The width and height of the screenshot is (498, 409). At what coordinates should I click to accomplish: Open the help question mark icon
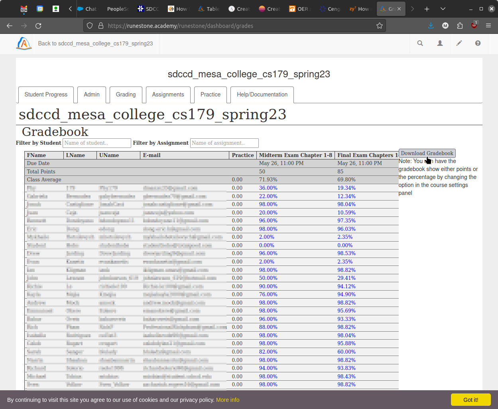click(x=478, y=43)
